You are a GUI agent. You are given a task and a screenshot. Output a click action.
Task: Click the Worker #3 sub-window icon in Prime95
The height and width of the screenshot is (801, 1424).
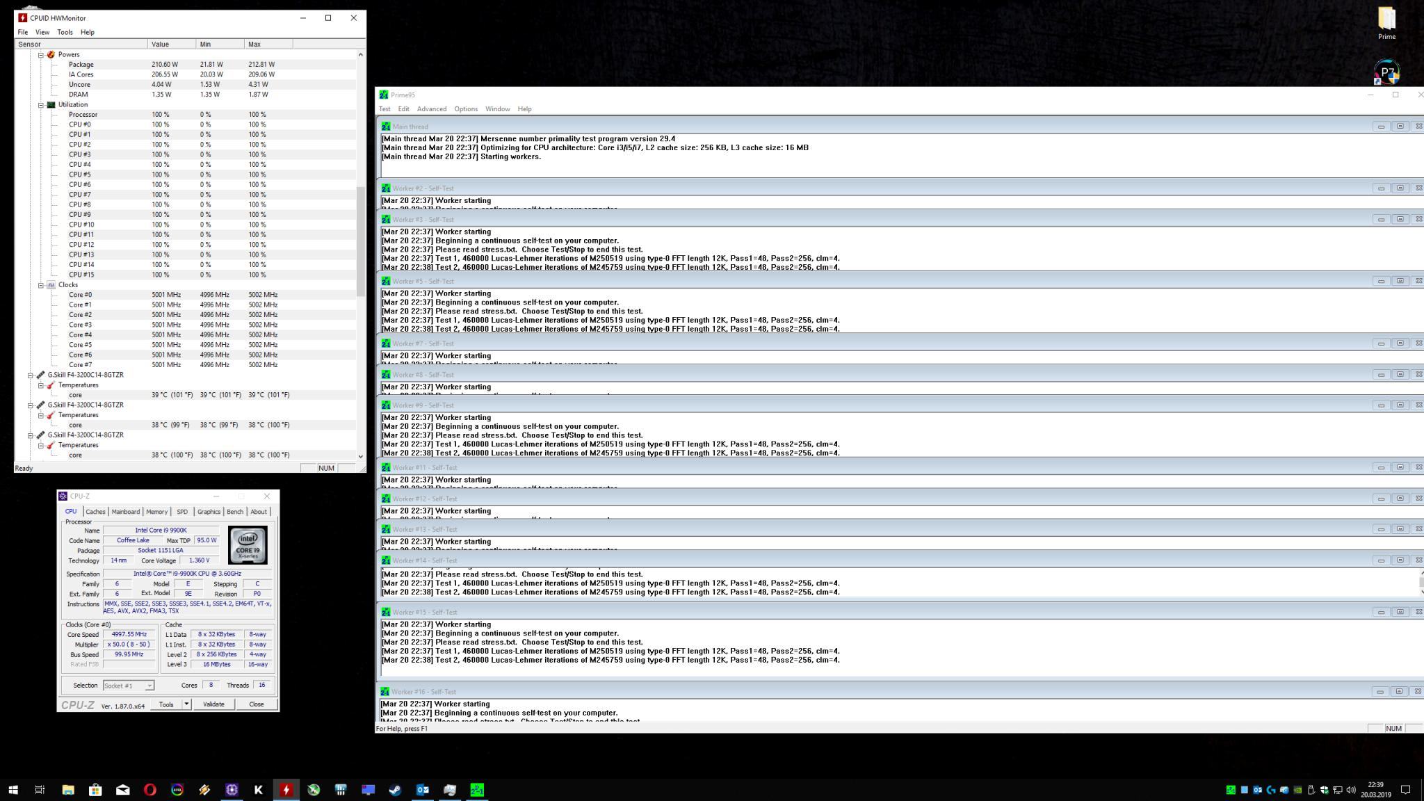coord(386,219)
